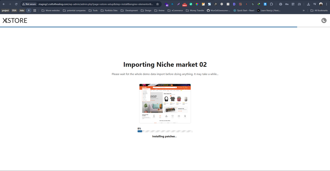Open the Design bookmark folder
Image resolution: width=330 pixels, height=171 pixels.
[146, 11]
